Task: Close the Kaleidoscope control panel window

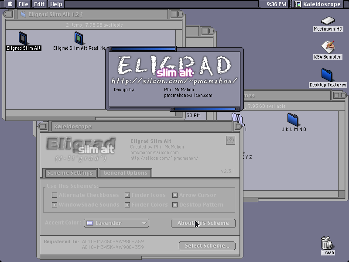Action: pos(43,126)
